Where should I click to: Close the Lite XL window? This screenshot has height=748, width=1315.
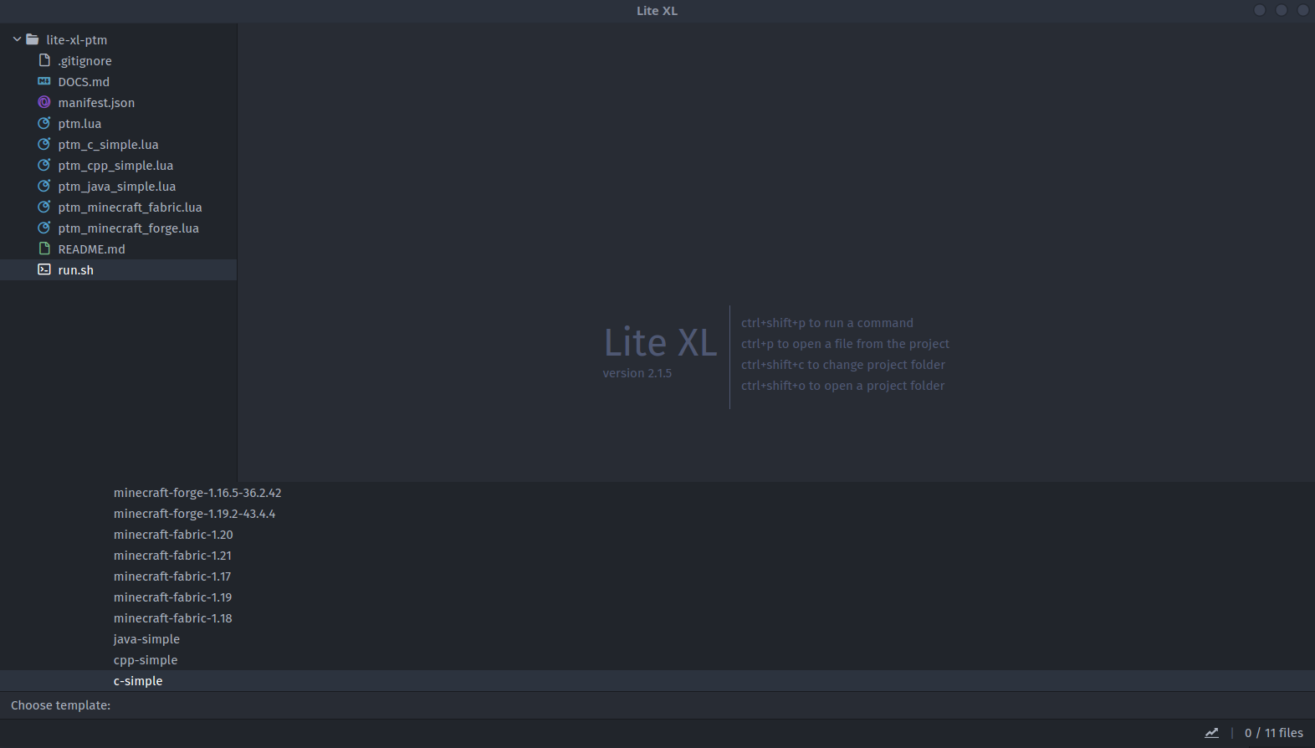tap(1302, 10)
